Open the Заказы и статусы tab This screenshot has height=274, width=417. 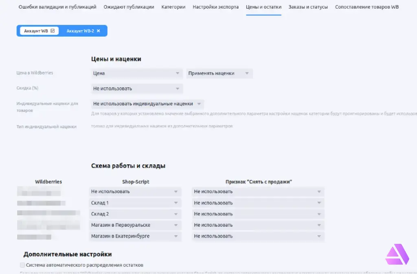[x=308, y=7]
